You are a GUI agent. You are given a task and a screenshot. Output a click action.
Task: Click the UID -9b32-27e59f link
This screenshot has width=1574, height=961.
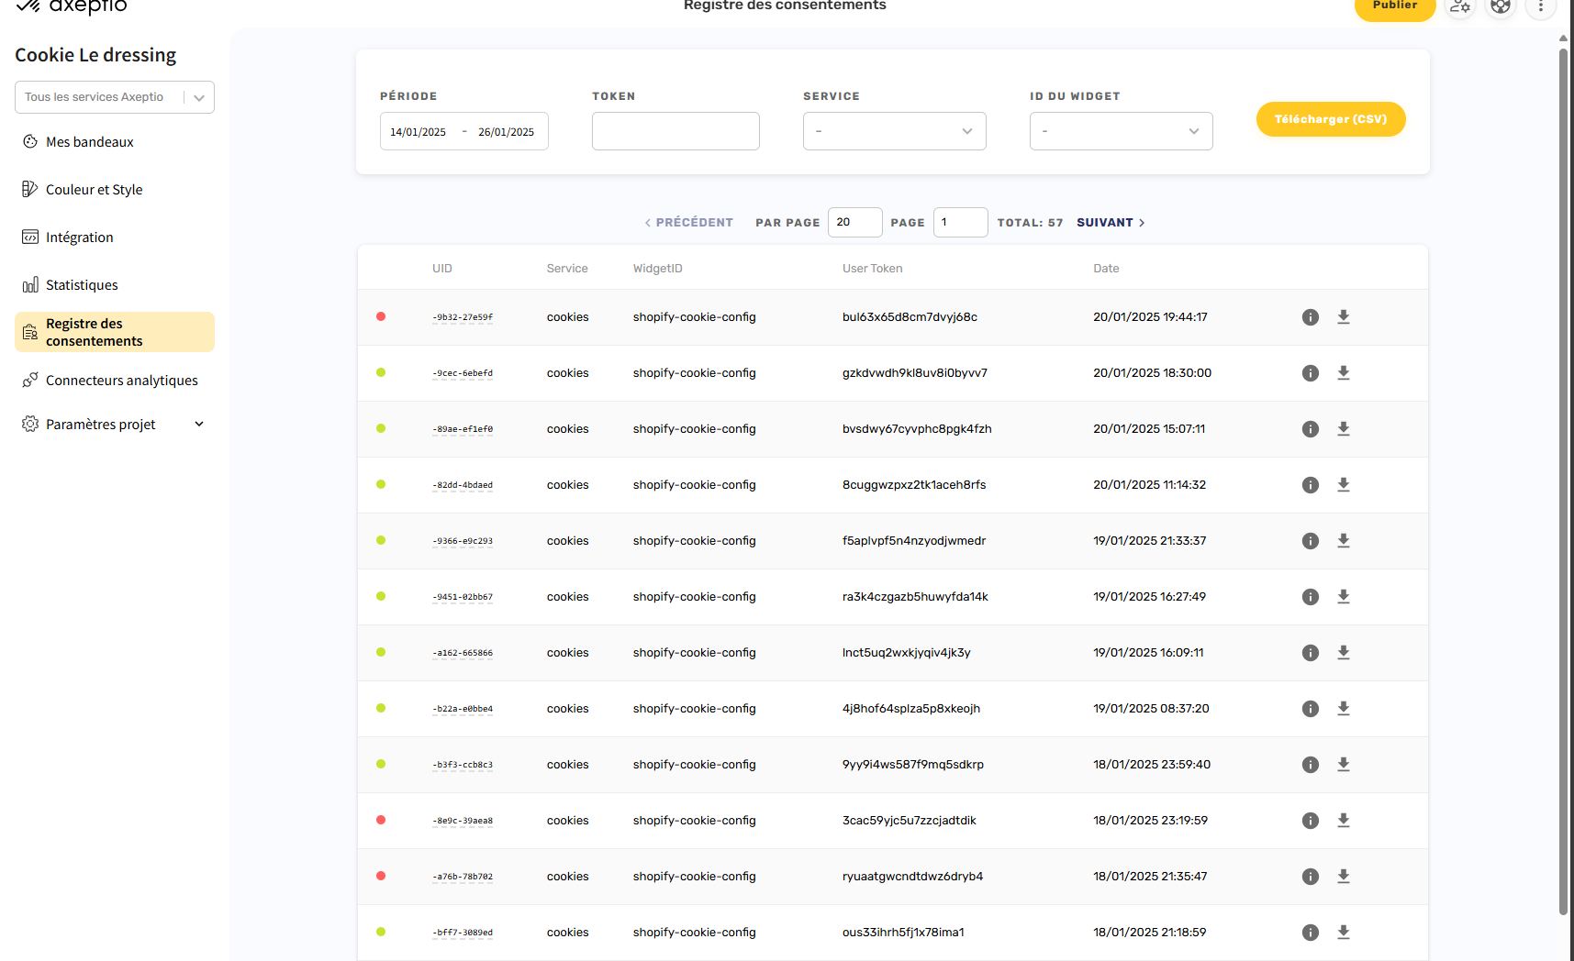click(463, 317)
